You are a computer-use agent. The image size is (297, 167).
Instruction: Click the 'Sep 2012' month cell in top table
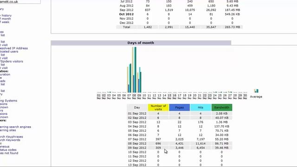[127, 10]
